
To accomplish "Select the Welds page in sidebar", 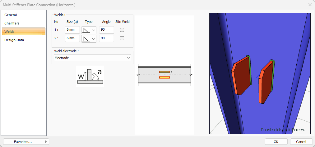I will (x=24, y=32).
